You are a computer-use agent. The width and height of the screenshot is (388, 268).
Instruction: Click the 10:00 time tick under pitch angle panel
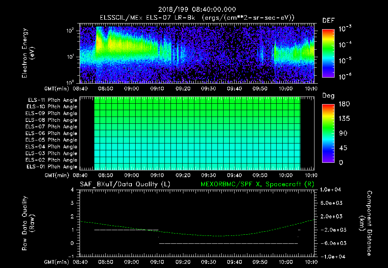[x=286, y=175]
